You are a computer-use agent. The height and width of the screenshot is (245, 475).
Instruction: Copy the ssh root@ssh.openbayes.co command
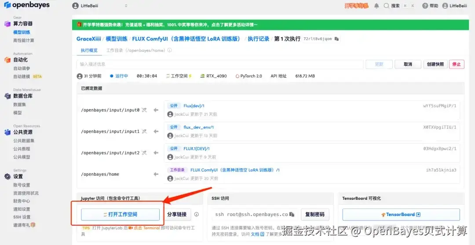(292, 214)
